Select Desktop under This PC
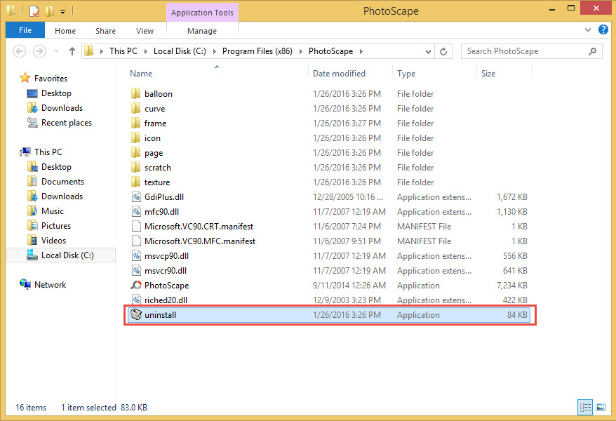Screen dimensions: 616x421 click(x=56, y=166)
